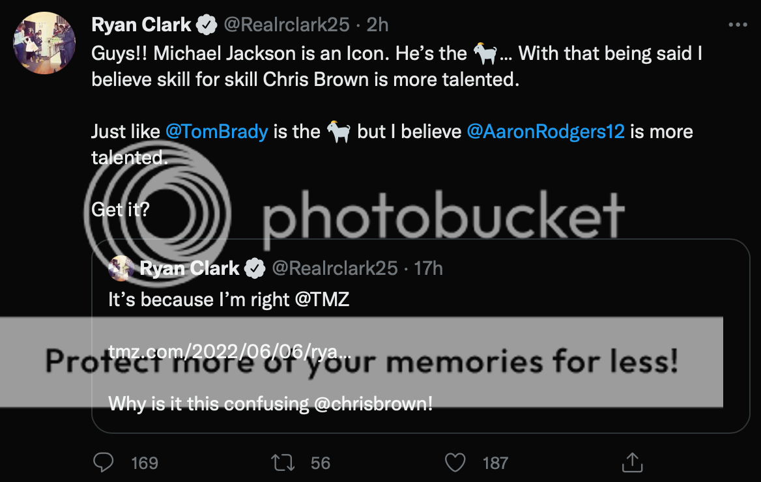This screenshot has height=482, width=761.
Task: Open Ryan Clark's large profile avatar
Action: pos(44,43)
